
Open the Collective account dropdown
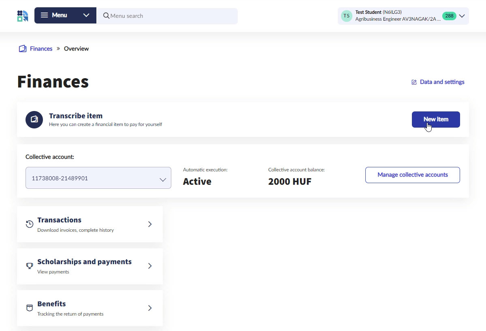pyautogui.click(x=98, y=178)
